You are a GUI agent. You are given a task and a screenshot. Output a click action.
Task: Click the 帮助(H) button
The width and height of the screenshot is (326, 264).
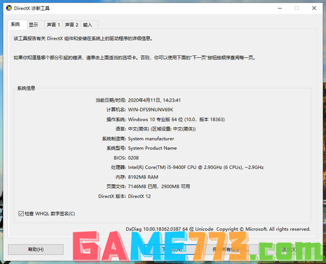tap(36, 249)
